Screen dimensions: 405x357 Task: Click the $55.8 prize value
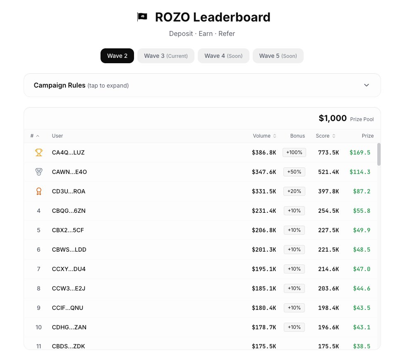pos(362,211)
